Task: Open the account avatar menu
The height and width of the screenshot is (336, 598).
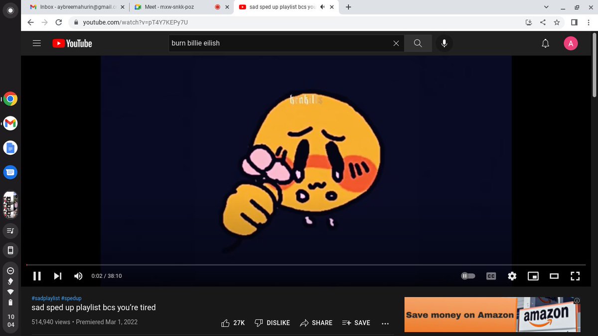Action: (x=571, y=43)
